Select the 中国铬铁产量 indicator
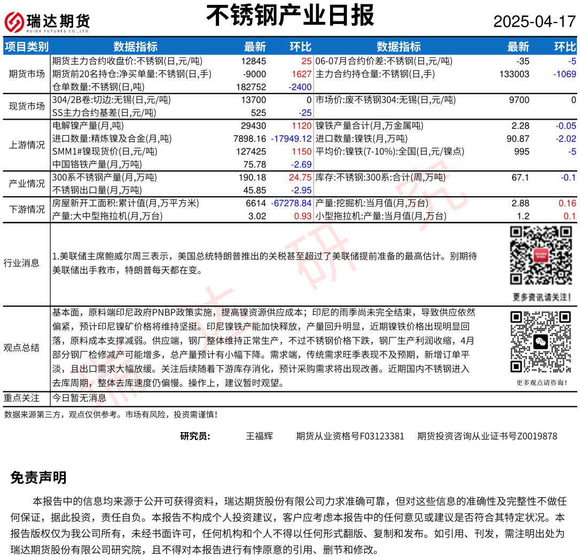580x557 pixels. pos(97,164)
